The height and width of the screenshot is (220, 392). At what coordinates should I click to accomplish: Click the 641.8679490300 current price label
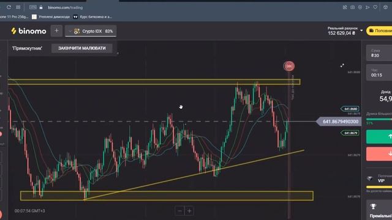(339, 122)
